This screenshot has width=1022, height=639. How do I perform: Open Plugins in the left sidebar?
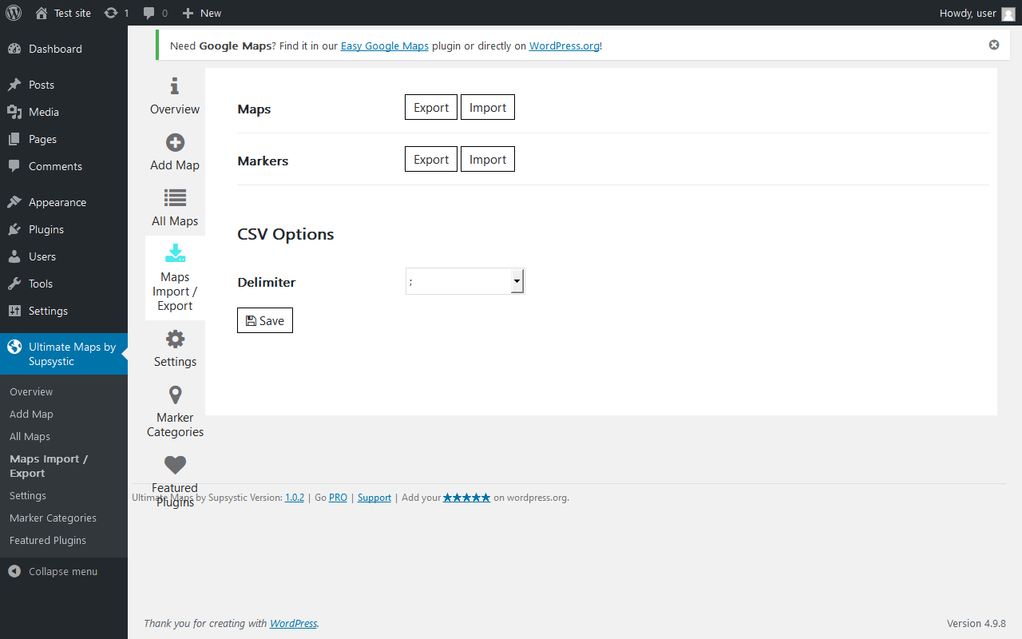coord(64,229)
